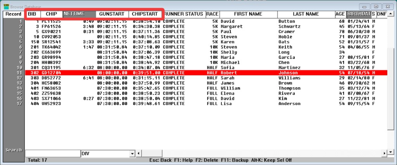
Task: Click the BIB column header
Action: (33, 14)
